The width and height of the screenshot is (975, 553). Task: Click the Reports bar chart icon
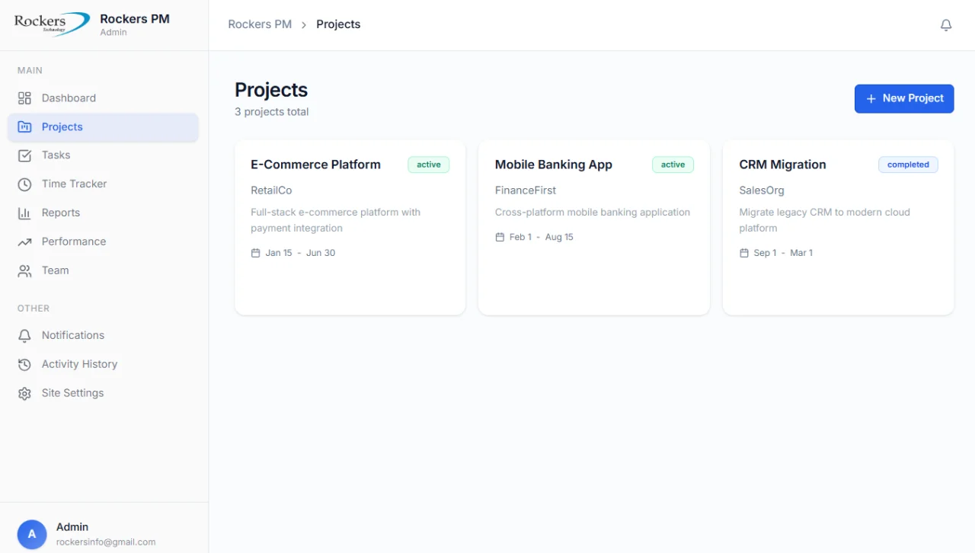[24, 213]
